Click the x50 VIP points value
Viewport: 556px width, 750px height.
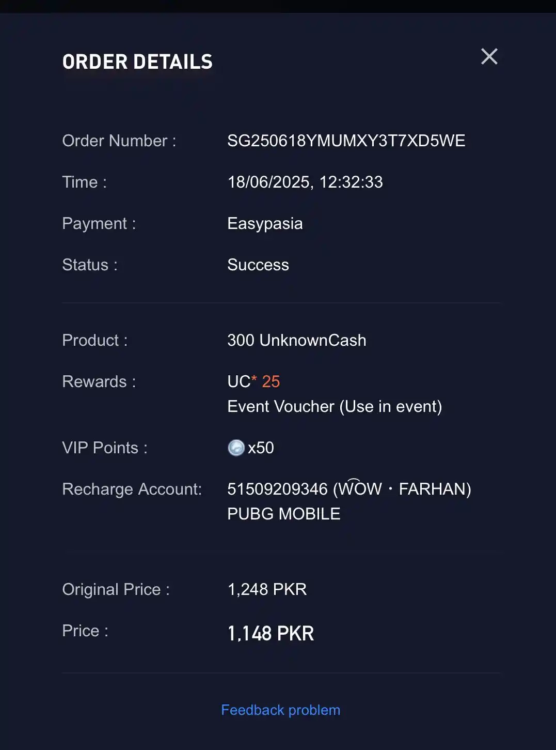(x=261, y=448)
